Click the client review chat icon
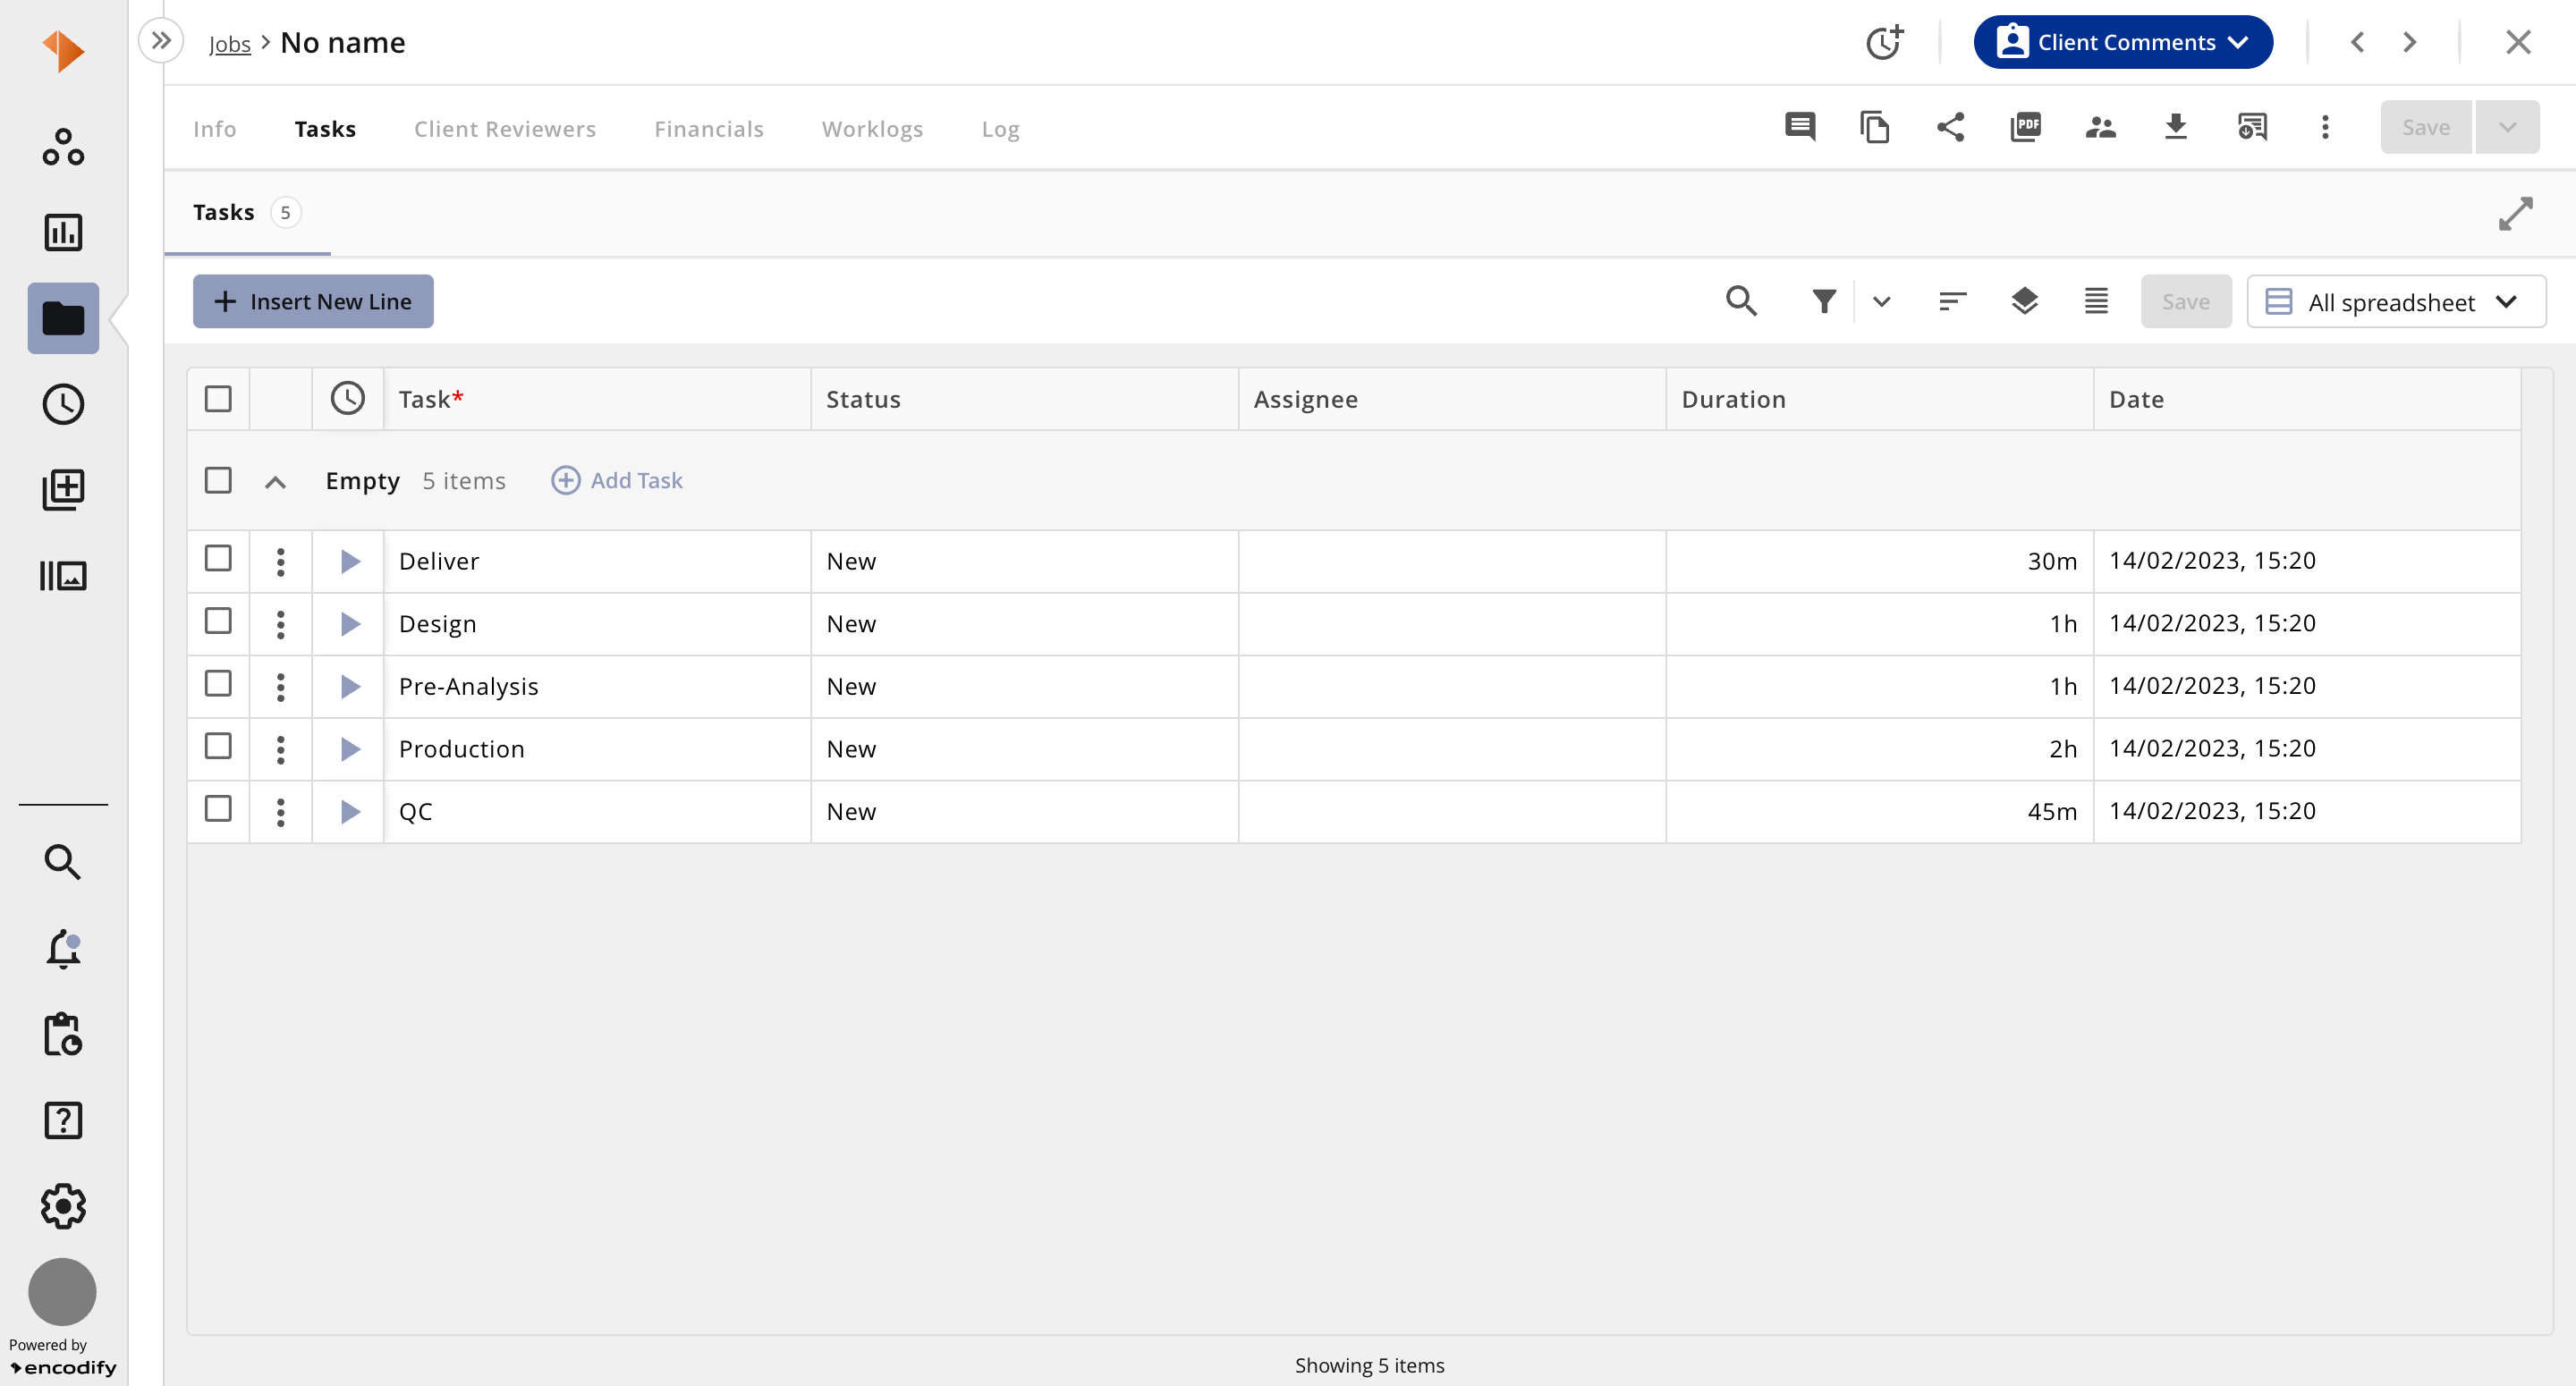Screen dimensions: 2576x1386 tap(2251, 127)
